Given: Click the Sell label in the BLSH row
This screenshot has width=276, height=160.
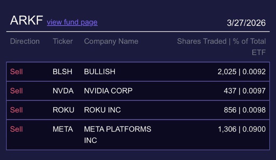Looking at the screenshot, I should pos(16,72).
